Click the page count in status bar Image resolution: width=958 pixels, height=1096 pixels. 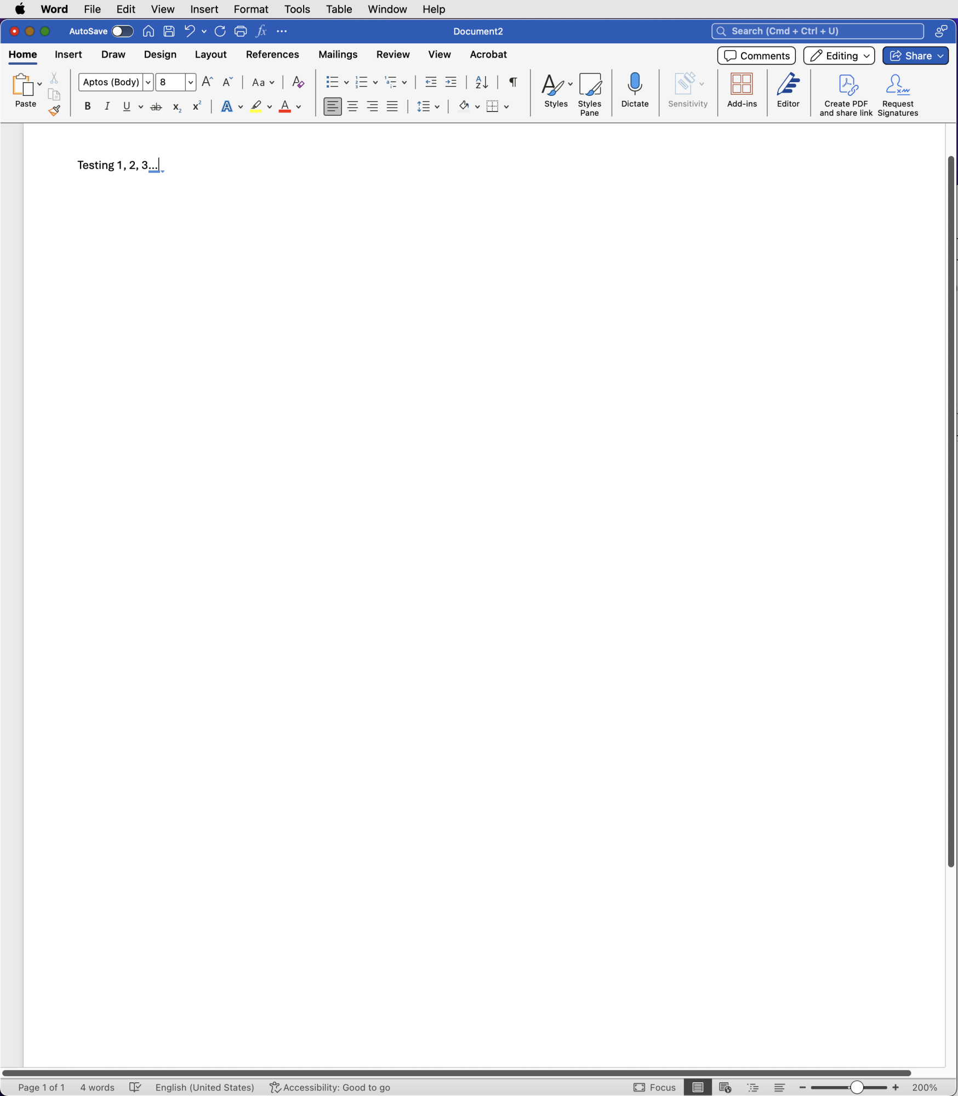click(42, 1087)
